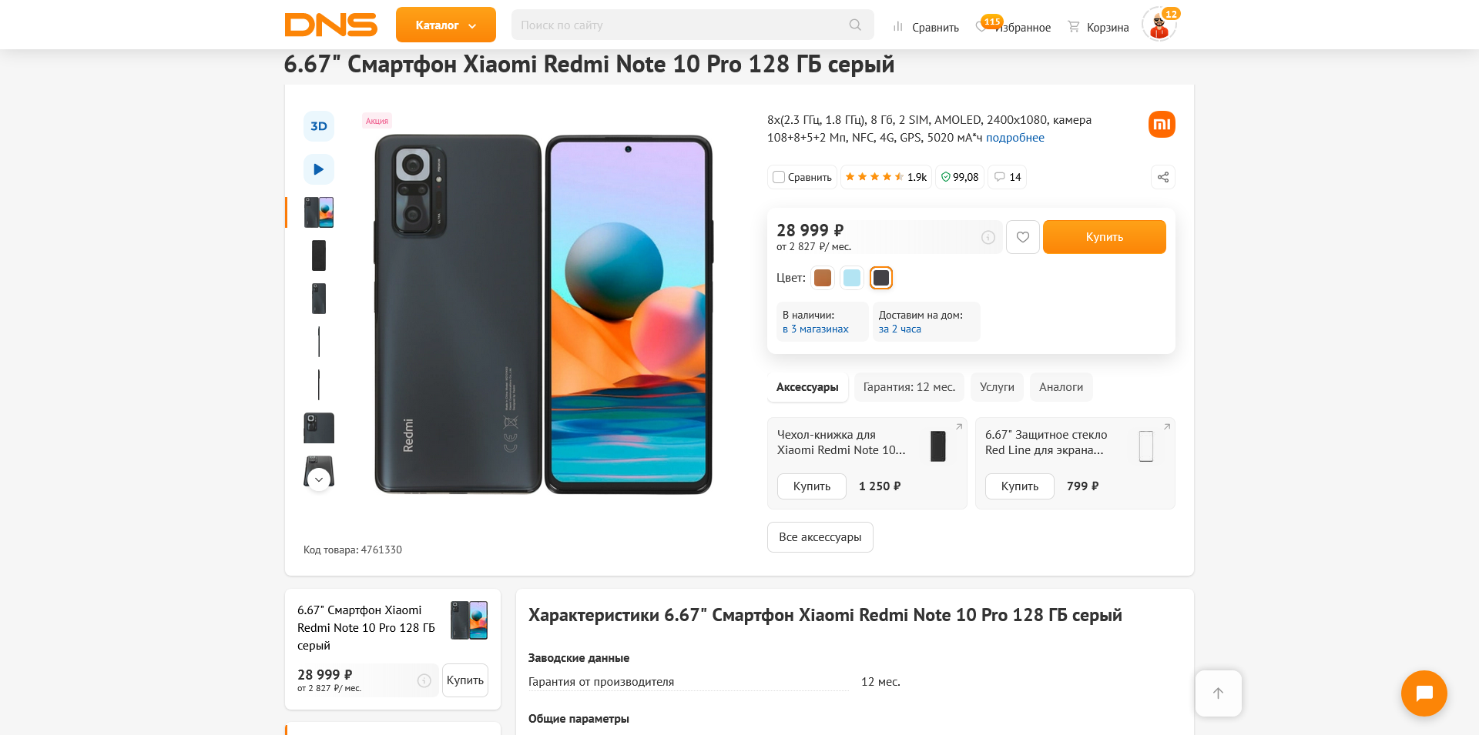Open the user profile avatar

(1159, 25)
